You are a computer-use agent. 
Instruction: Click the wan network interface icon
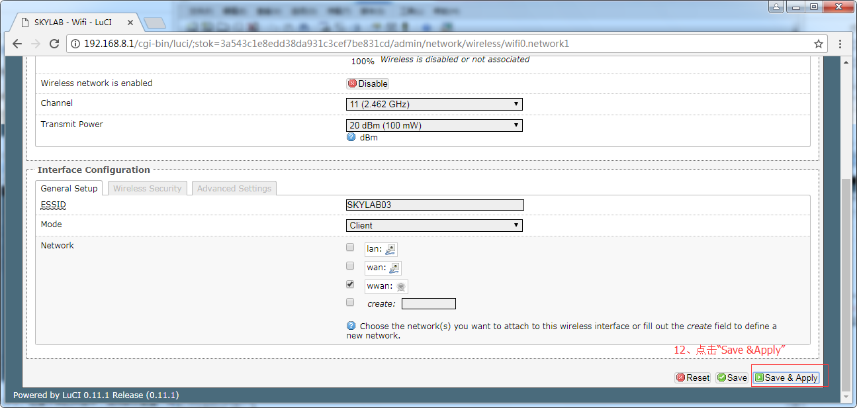pyautogui.click(x=394, y=268)
